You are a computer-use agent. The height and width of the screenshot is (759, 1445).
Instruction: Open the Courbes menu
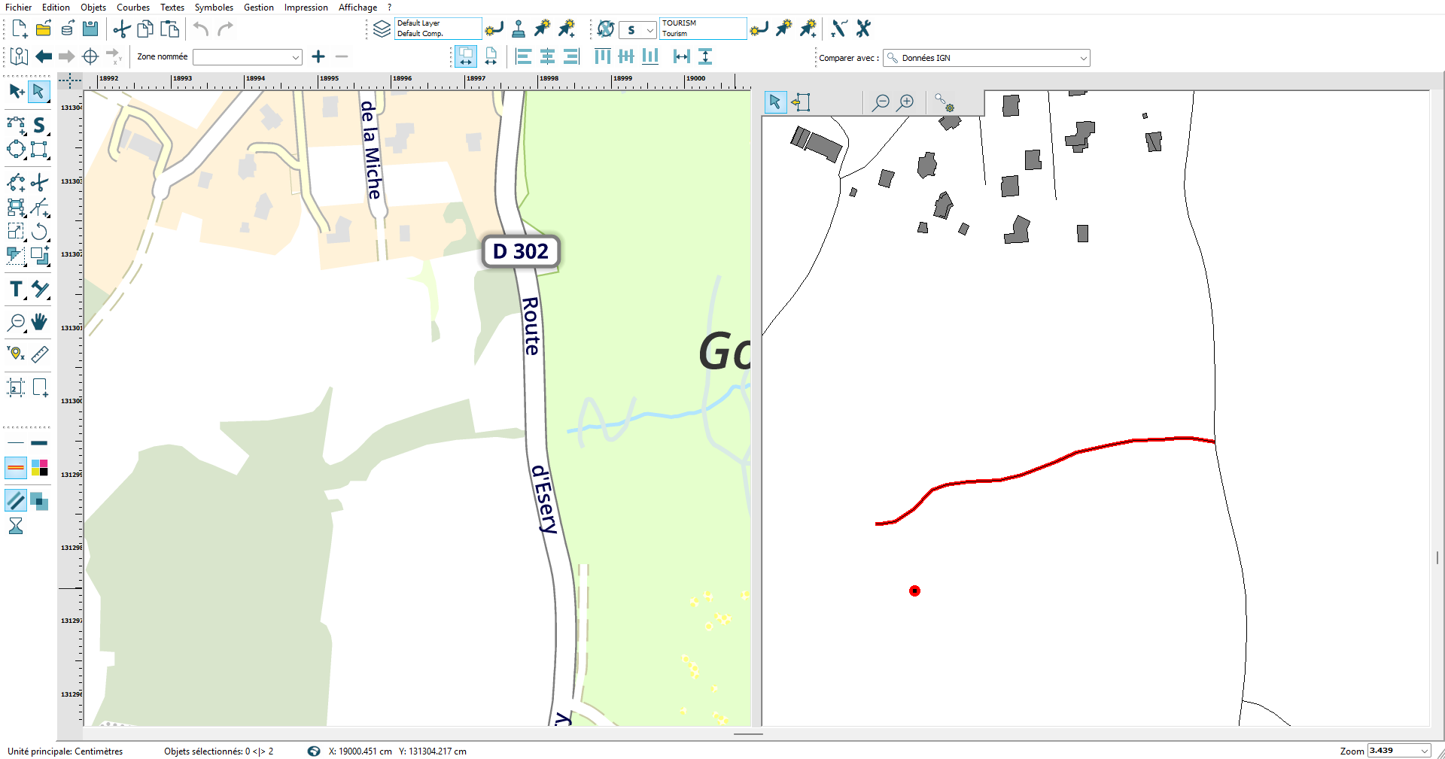[x=132, y=8]
